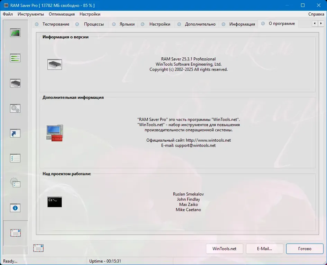
Task: Click the E-Mail... button
Action: point(264,249)
